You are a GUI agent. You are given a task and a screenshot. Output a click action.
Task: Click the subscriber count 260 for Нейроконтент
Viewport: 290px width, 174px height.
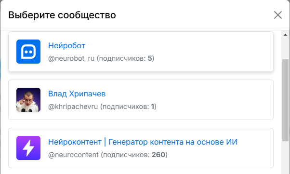click(158, 155)
